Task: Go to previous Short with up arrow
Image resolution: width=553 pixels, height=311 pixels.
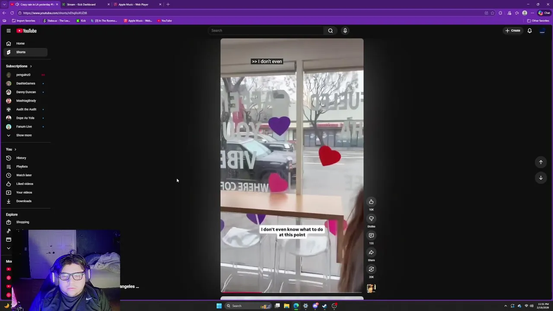Action: [540, 162]
